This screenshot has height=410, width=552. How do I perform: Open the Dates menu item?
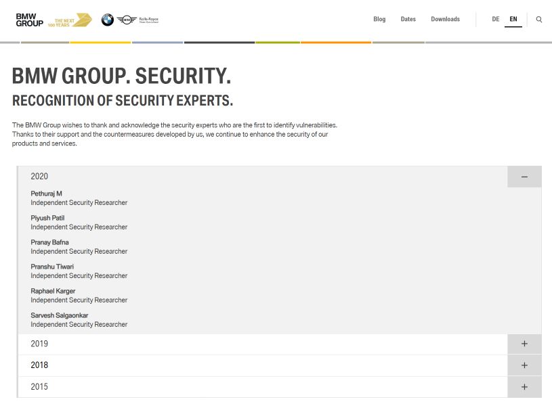tap(408, 19)
